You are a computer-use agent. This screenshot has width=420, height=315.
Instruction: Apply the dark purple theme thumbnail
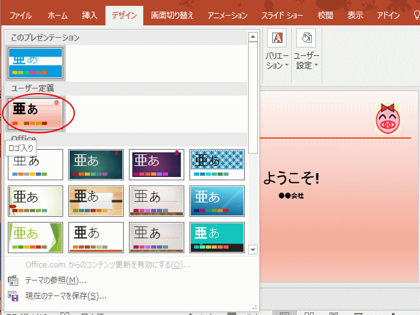pyautogui.click(x=156, y=164)
